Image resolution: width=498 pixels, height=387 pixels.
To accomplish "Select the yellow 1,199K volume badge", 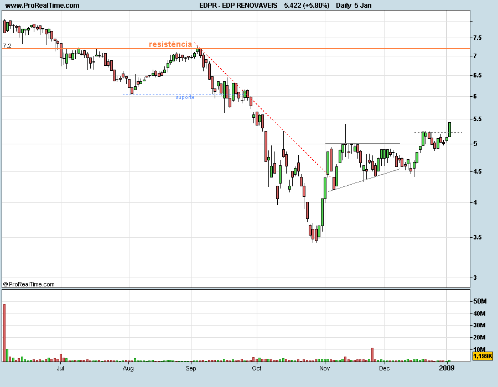I will click(483, 356).
